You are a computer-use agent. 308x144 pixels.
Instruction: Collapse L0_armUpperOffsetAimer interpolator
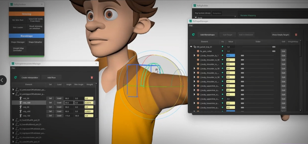click(x=13, y=94)
